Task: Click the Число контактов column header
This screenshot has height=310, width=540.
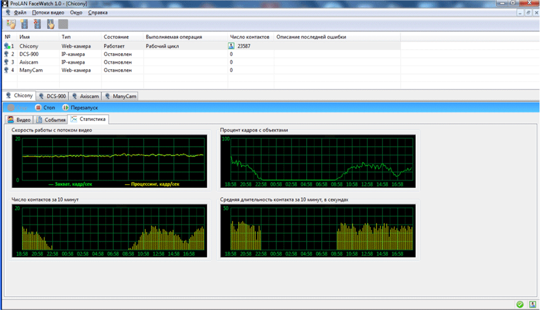Action: tap(249, 37)
